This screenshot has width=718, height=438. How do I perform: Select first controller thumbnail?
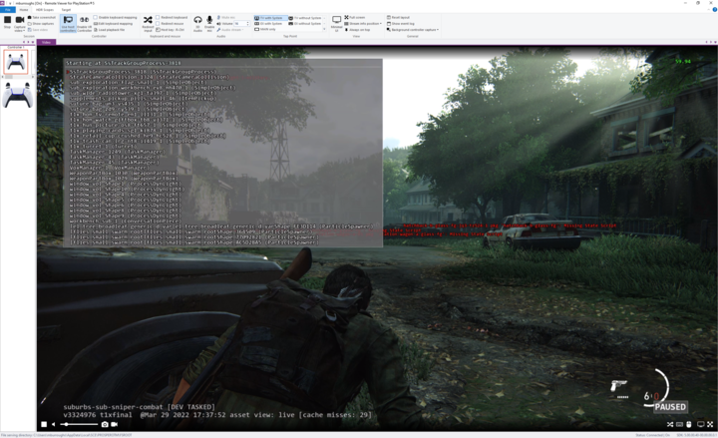coord(16,62)
